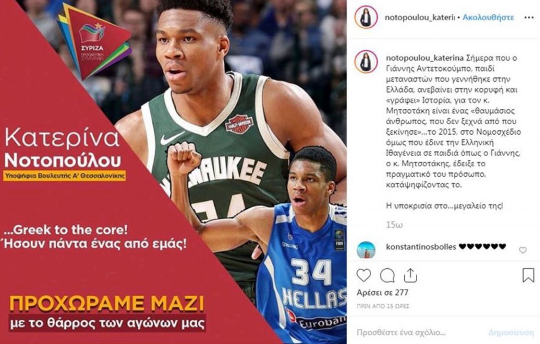
Task: Click the 15ω caption time label
Action: pos(395,225)
